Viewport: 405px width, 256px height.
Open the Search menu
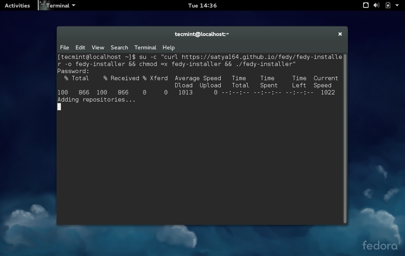pyautogui.click(x=119, y=47)
